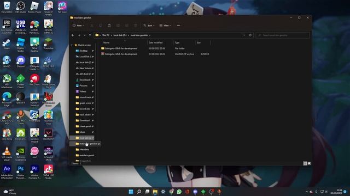Launch Adobe After Effects desktop icon

tap(7, 172)
